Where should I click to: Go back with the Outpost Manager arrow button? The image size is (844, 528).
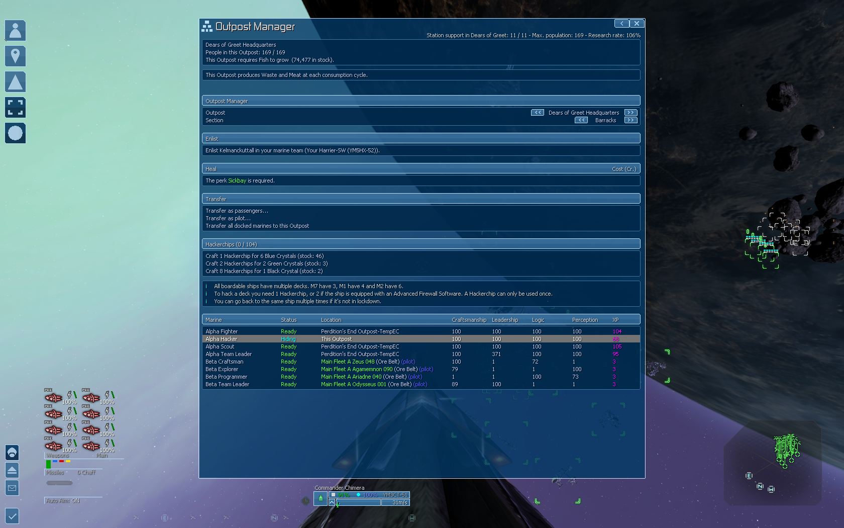click(x=621, y=23)
